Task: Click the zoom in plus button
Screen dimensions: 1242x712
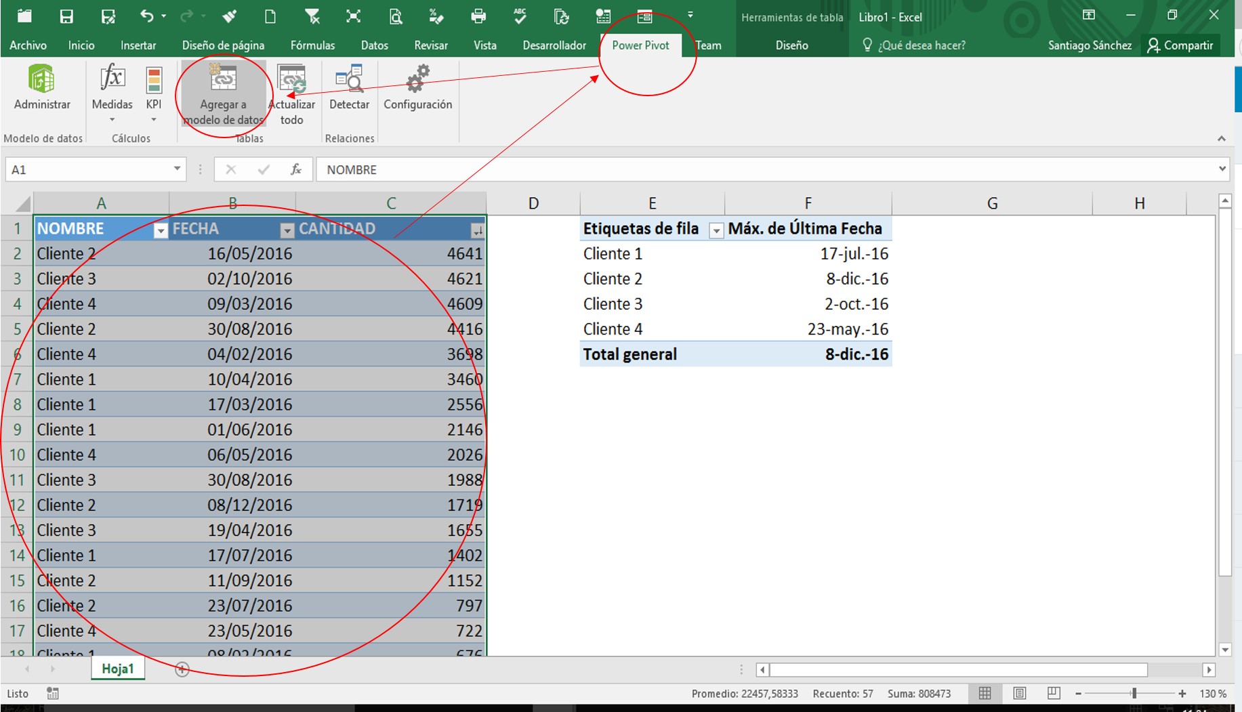Action: tap(1182, 693)
